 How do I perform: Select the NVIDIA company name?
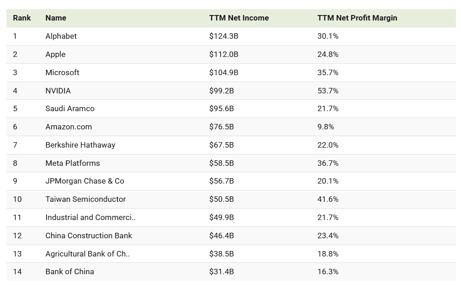pyautogui.click(x=58, y=91)
